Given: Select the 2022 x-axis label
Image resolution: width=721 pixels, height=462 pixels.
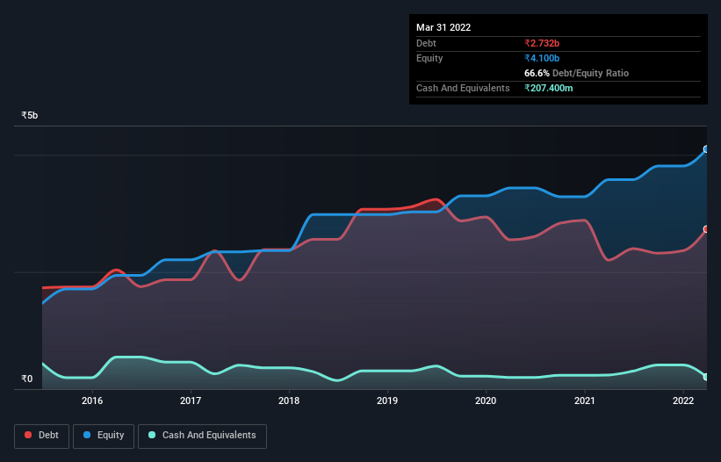Looking at the screenshot, I should (683, 401).
